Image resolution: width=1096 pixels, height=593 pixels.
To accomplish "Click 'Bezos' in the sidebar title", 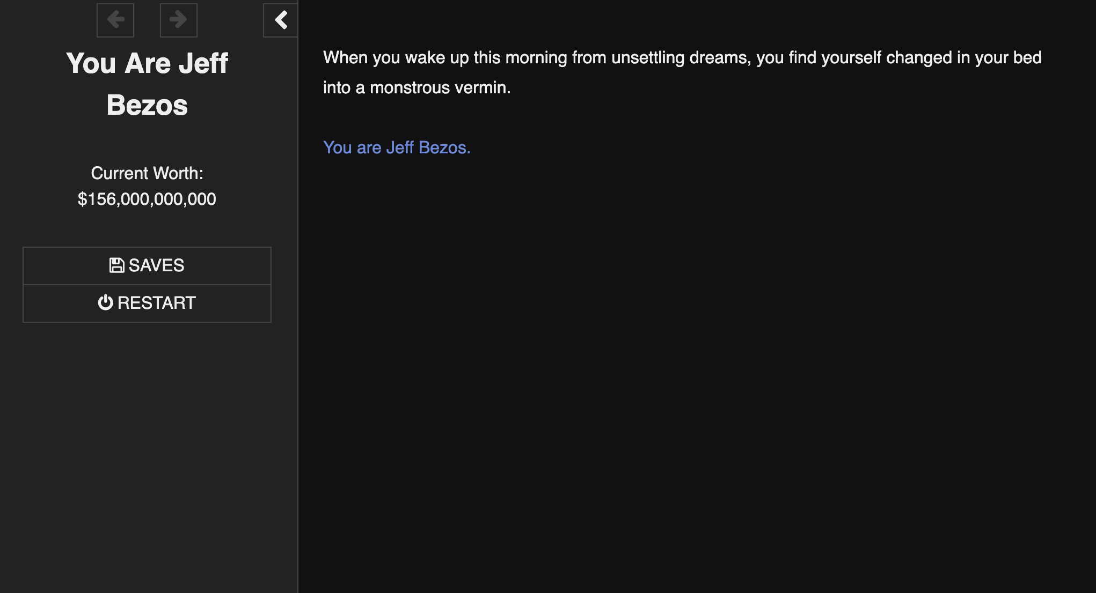I will pos(147,105).
